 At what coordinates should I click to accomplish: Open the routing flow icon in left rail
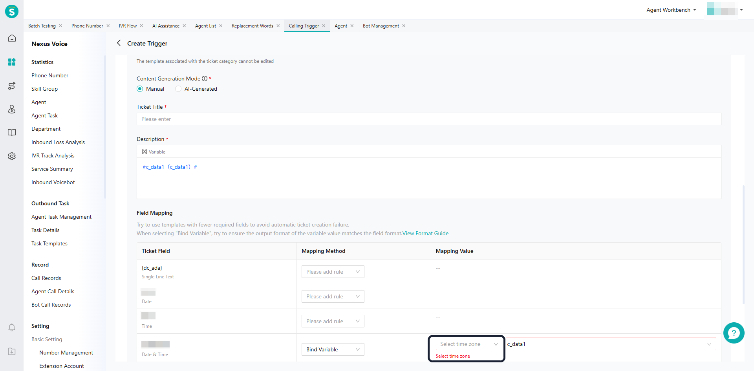pyautogui.click(x=12, y=86)
